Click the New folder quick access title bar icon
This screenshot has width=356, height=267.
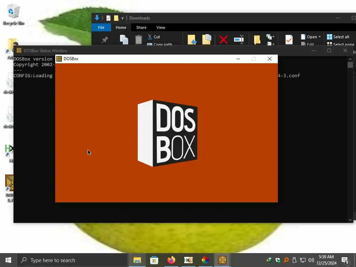116,18
